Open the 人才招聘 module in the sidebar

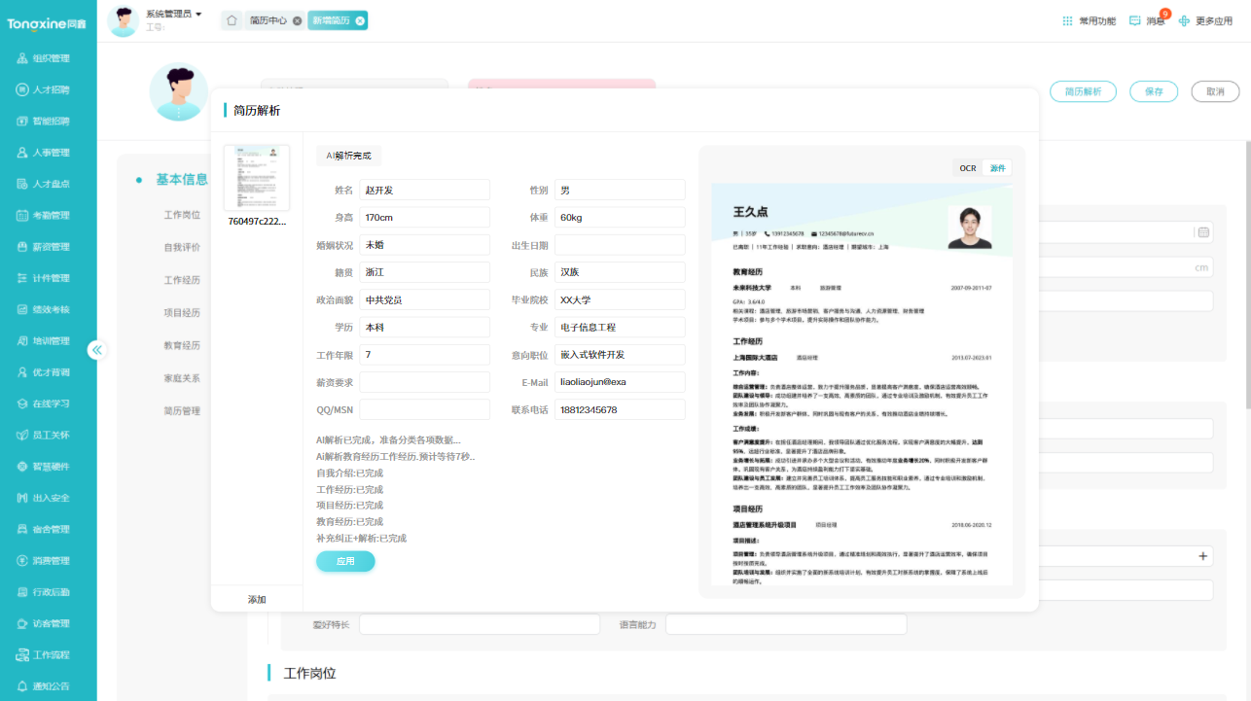click(46, 89)
